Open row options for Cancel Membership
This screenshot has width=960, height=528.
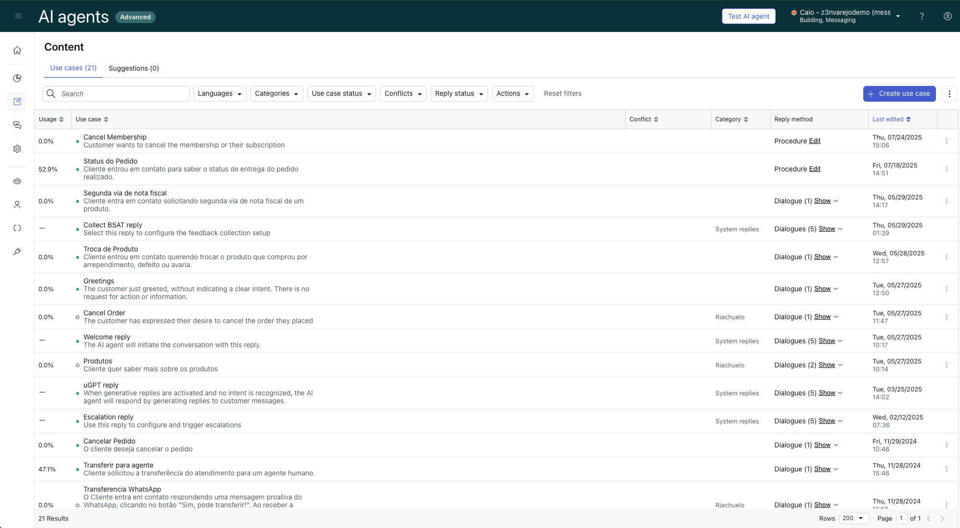point(946,141)
